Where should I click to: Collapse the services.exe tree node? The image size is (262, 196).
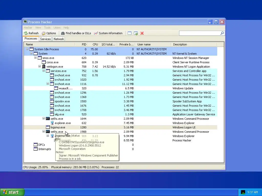43,71
